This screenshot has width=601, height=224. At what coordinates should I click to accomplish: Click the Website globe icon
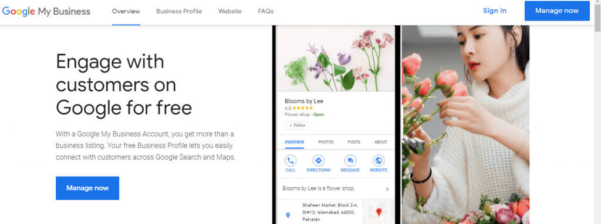379,161
